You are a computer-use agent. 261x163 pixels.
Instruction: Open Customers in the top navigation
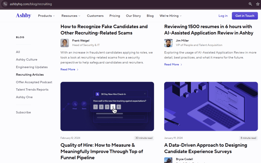click(x=95, y=16)
